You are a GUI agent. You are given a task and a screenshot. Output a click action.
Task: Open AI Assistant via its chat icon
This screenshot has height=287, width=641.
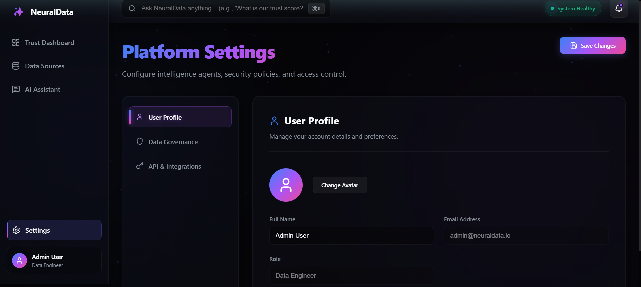[x=16, y=89]
